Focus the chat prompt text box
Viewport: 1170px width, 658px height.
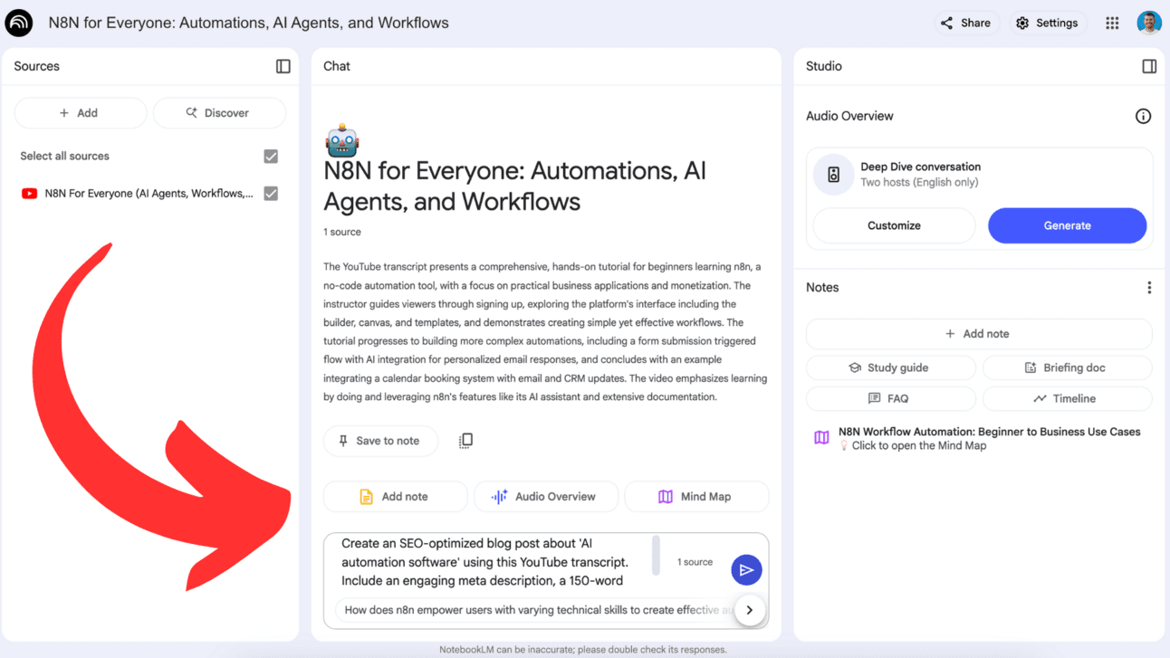pyautogui.click(x=487, y=563)
